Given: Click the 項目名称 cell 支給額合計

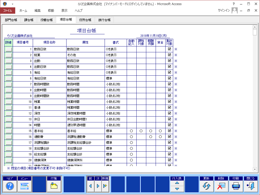Looking at the screenshot, I should click(50, 149).
